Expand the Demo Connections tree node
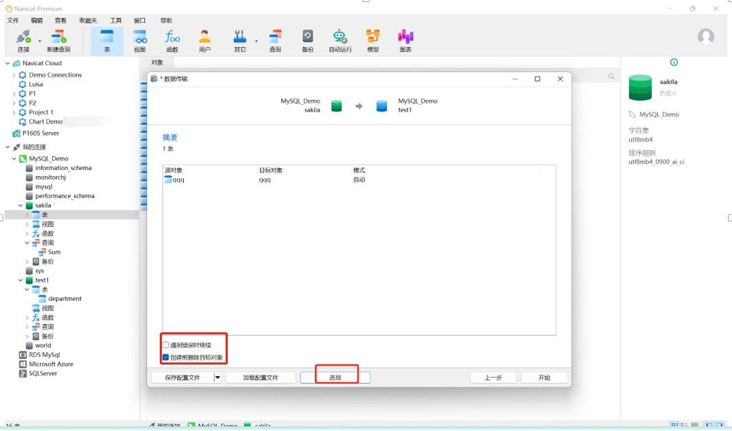The height and width of the screenshot is (431, 732). point(14,75)
